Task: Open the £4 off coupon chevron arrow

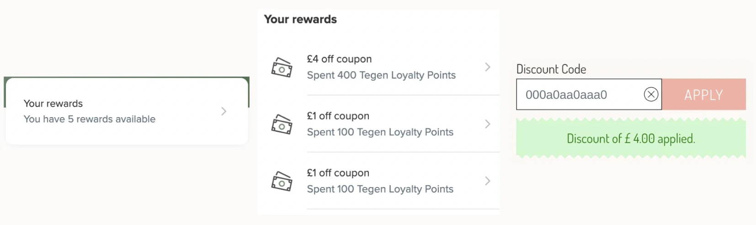Action: click(488, 67)
